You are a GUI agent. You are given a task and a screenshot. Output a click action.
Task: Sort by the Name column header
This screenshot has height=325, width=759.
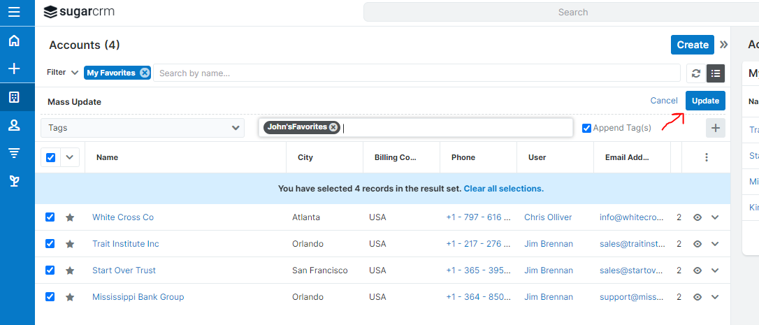(107, 157)
